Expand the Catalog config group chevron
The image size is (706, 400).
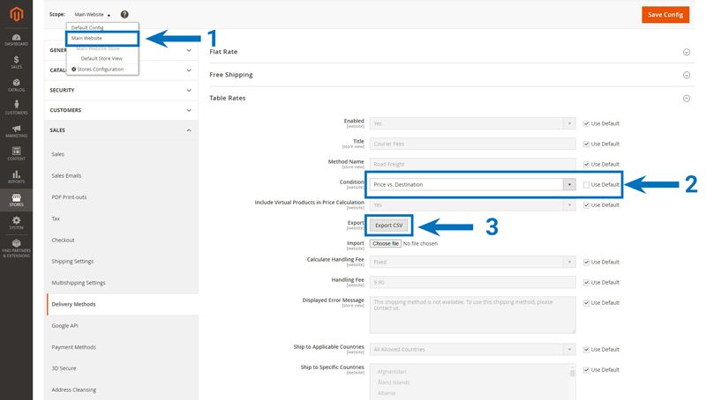(x=189, y=70)
